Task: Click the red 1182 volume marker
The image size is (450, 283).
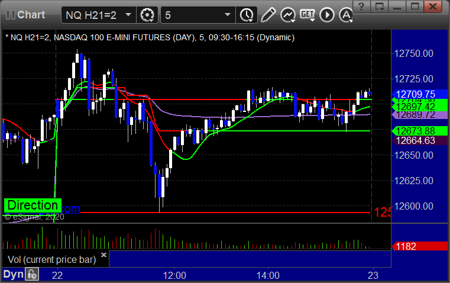Action: [420, 246]
